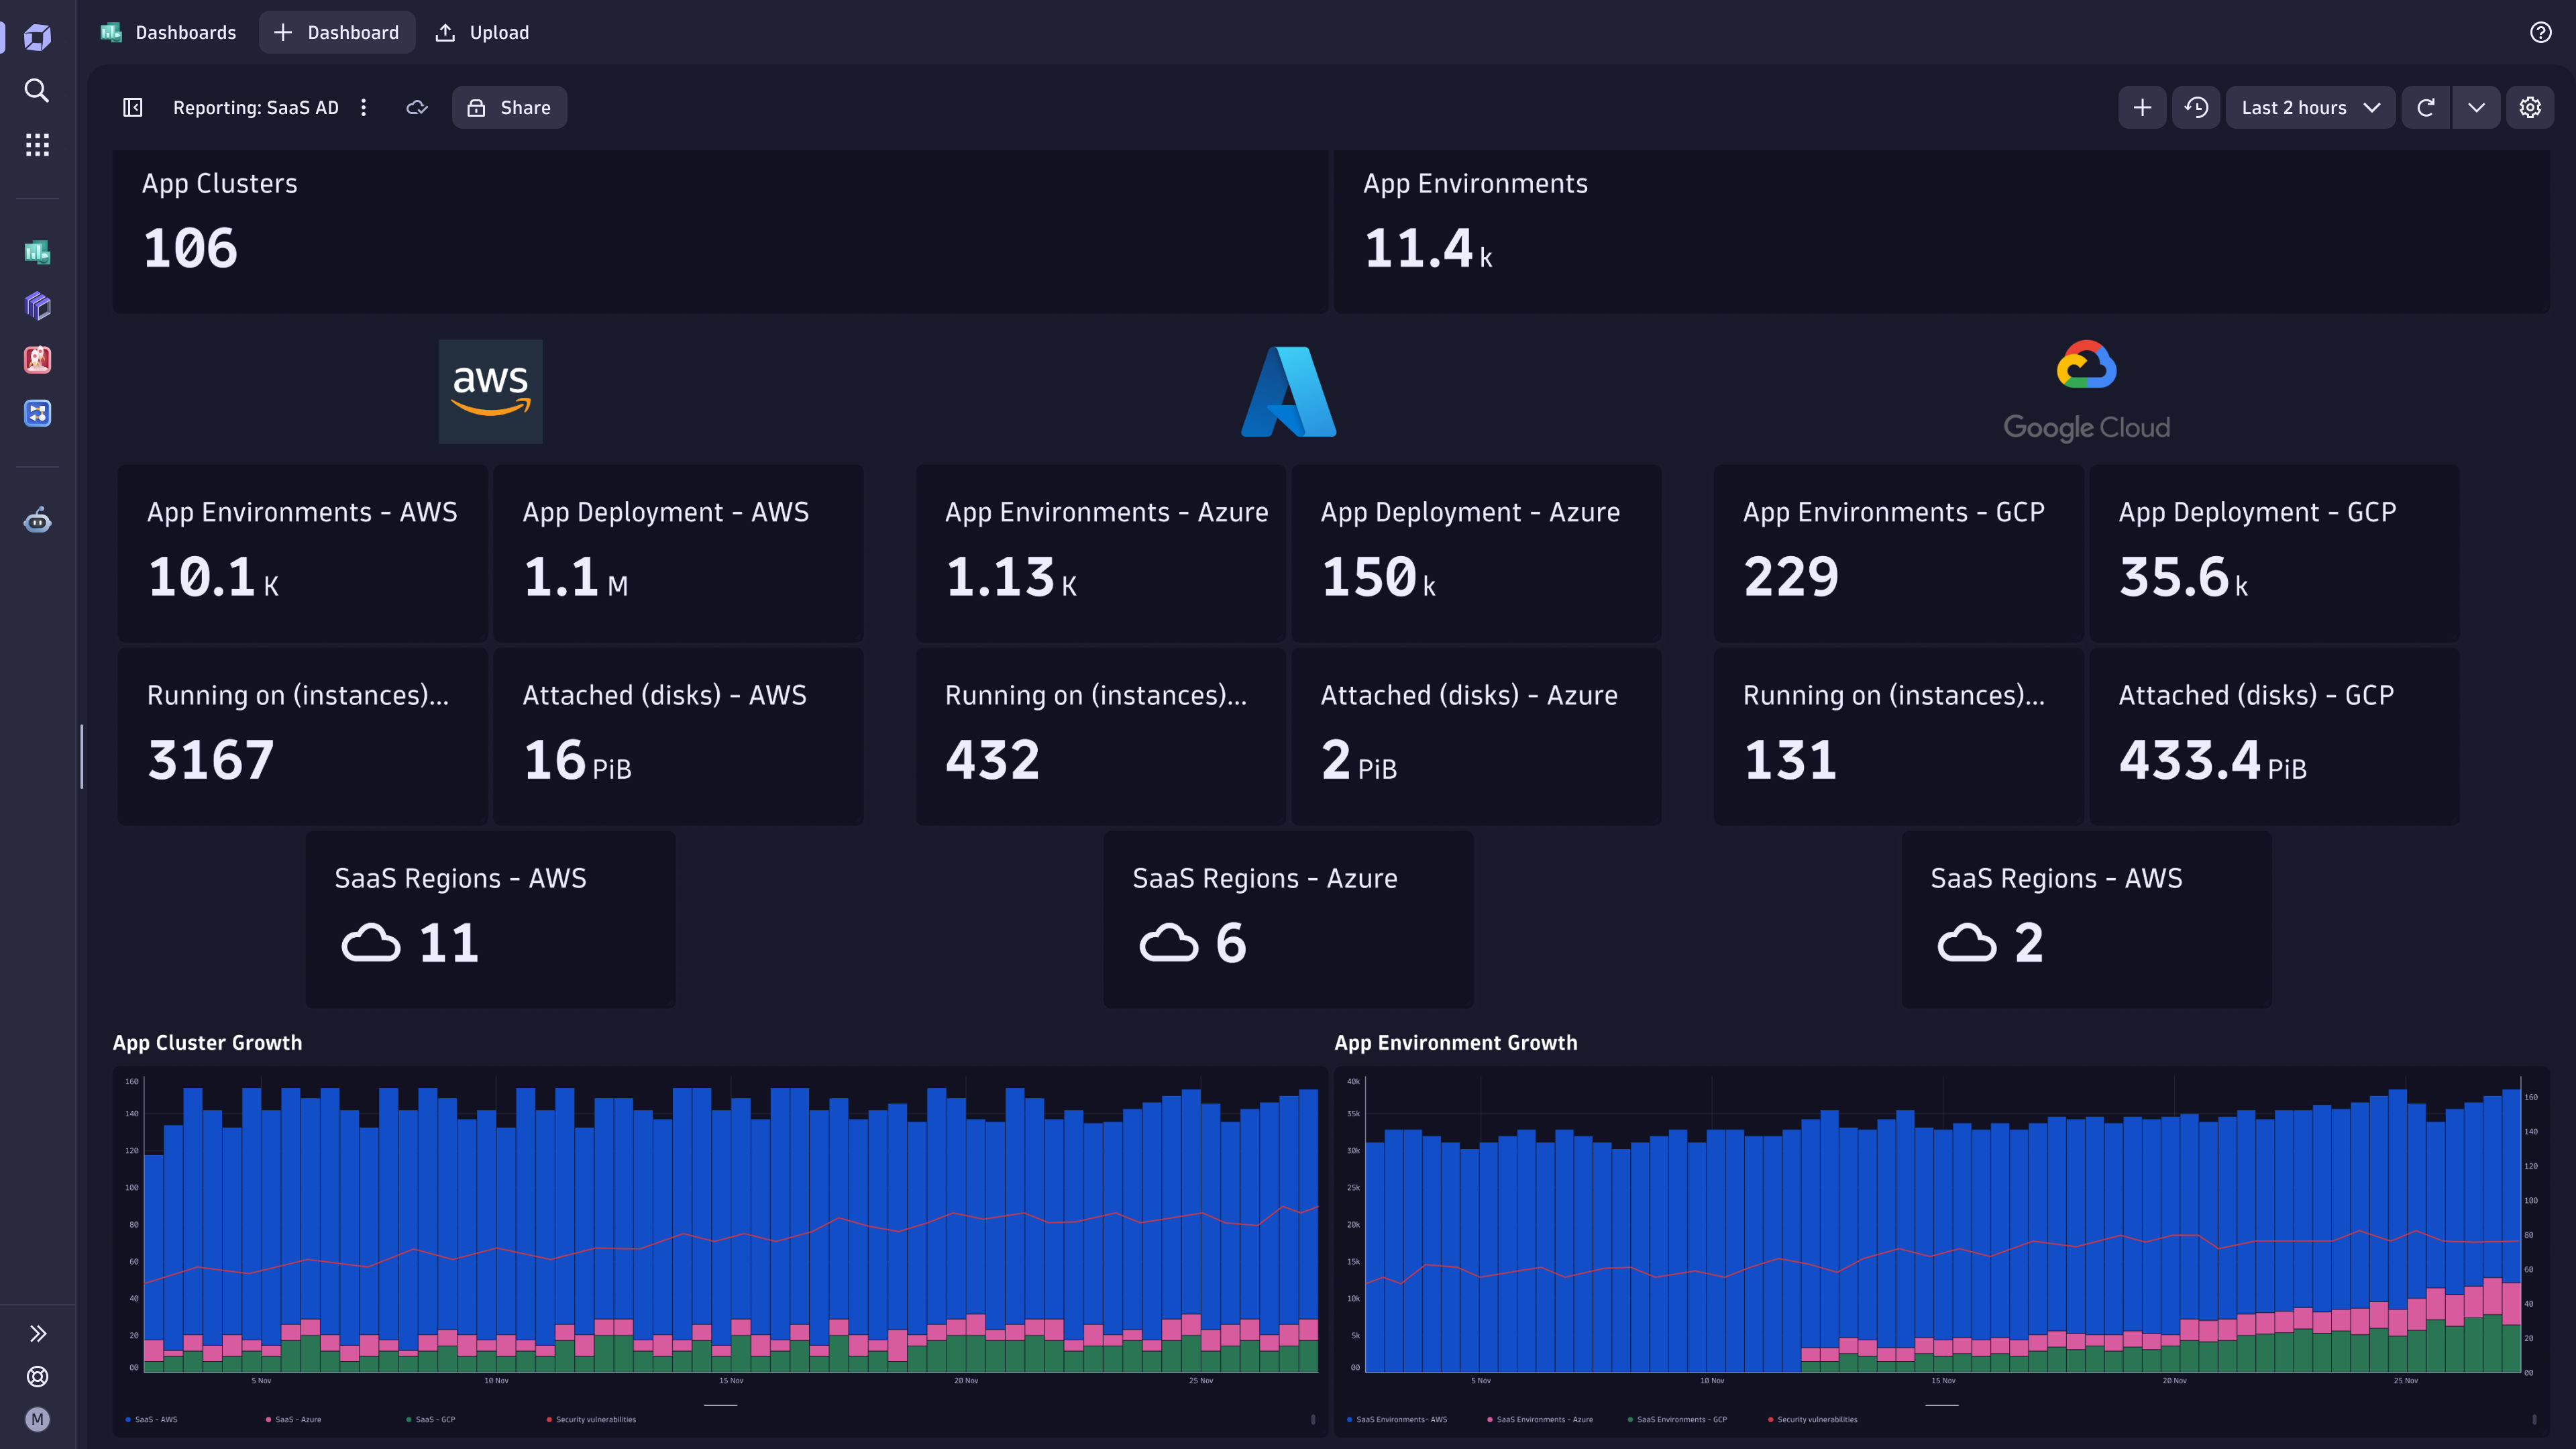Screen dimensions: 2576x1449
Task: Open the Upload menu item
Action: 481,32
